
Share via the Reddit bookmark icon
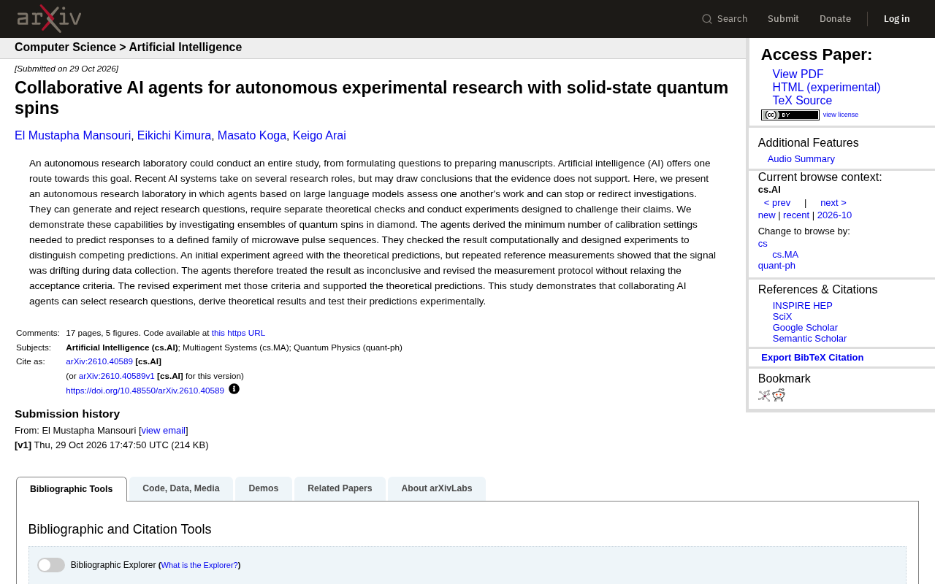coord(779,396)
